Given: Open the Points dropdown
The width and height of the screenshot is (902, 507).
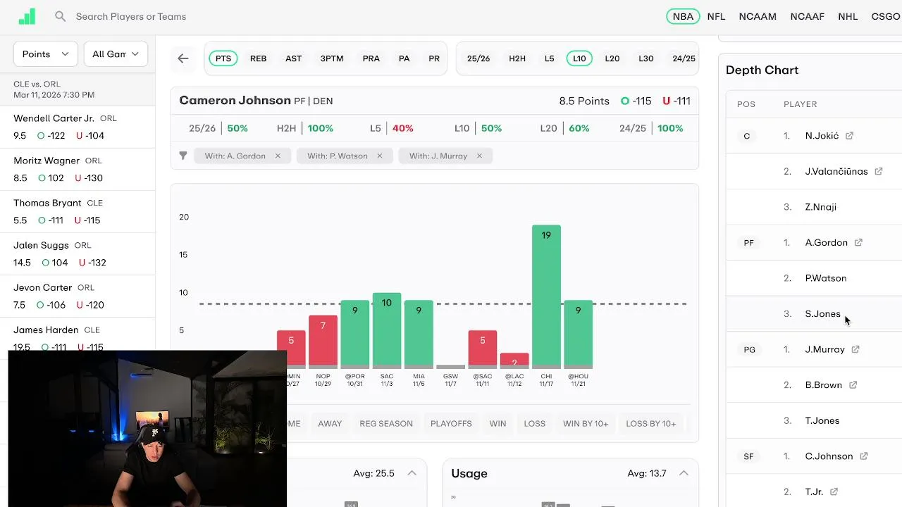Looking at the screenshot, I should [46, 54].
